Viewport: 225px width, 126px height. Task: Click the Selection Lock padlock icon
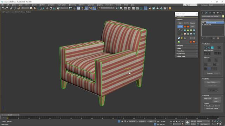122,121
